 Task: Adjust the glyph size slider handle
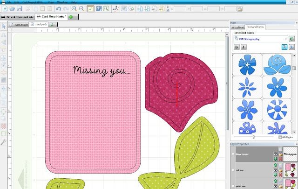click(253, 137)
